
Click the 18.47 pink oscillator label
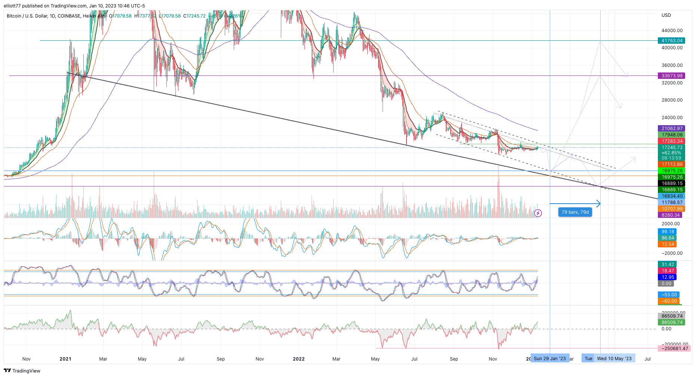(x=667, y=271)
